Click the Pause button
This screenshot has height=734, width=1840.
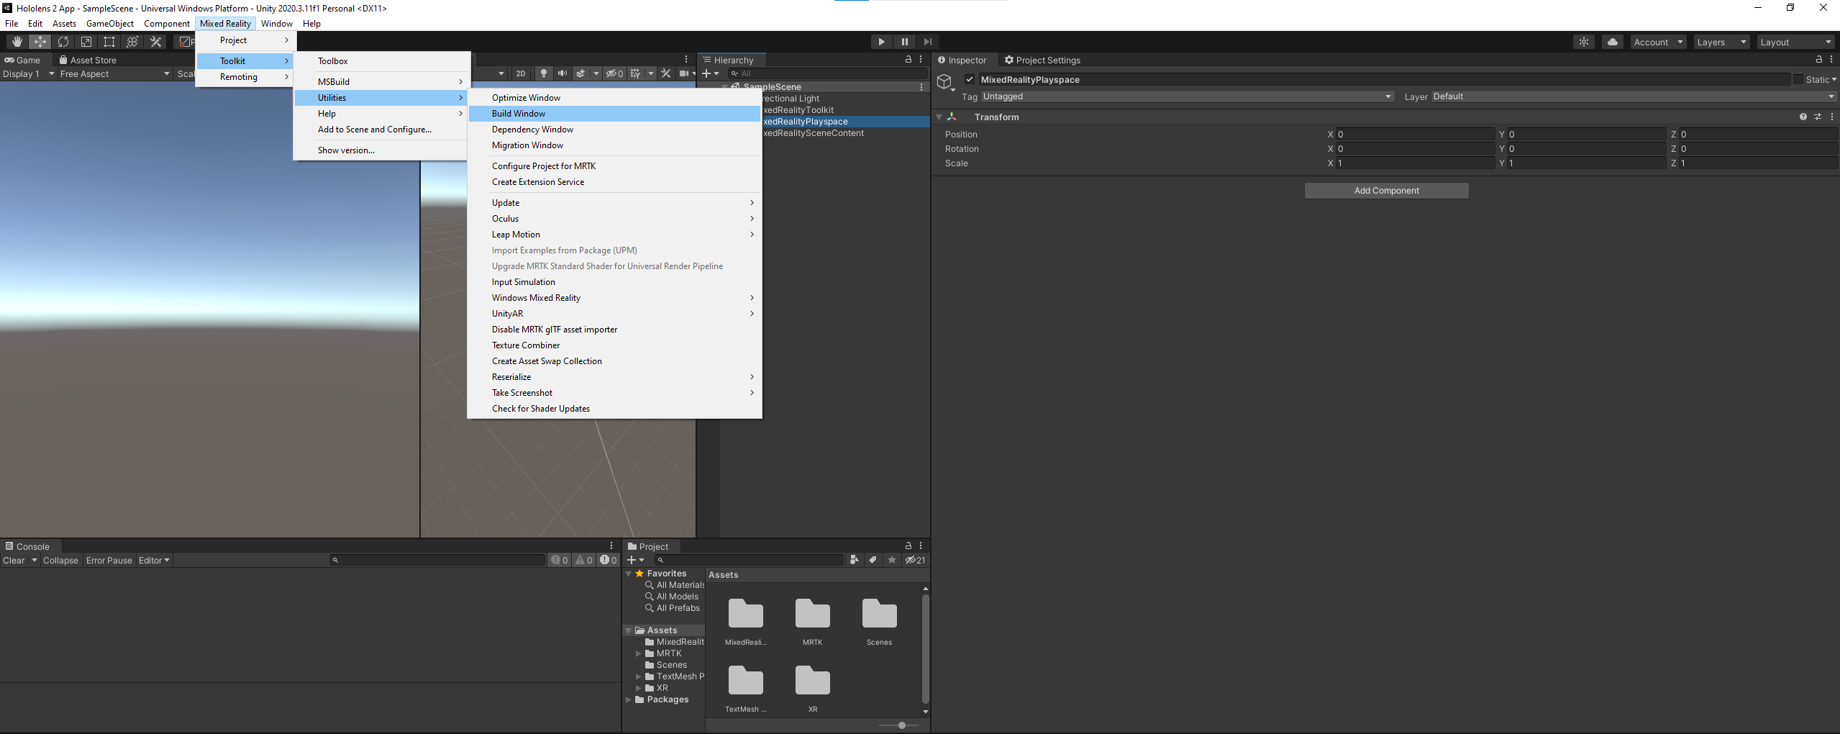coord(904,42)
